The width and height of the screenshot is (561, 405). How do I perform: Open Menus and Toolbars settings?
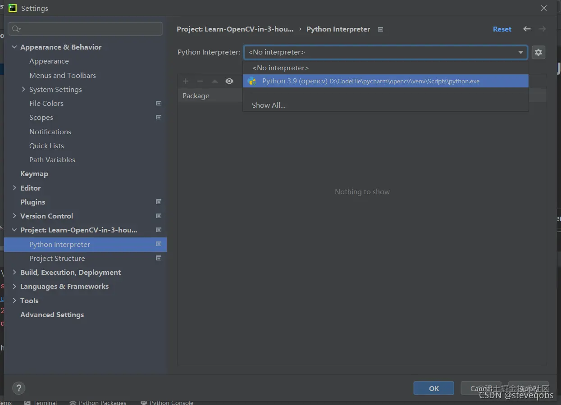[x=63, y=75]
